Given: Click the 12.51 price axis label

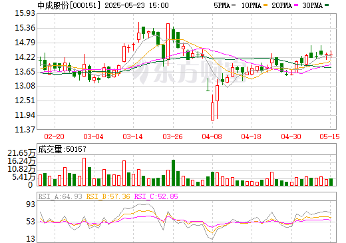Looking at the screenshot, I should [x=25, y=101].
